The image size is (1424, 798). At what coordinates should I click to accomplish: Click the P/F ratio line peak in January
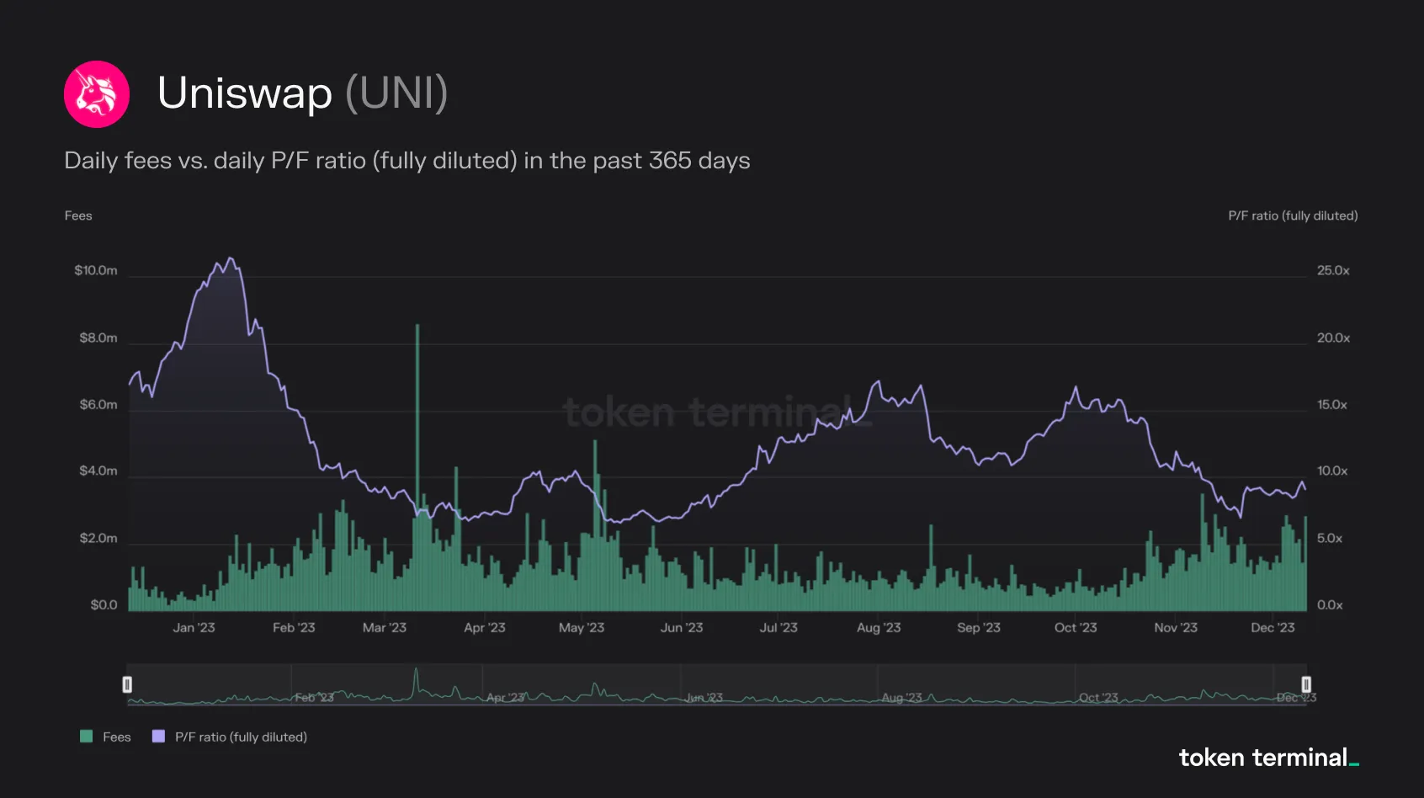point(230,259)
